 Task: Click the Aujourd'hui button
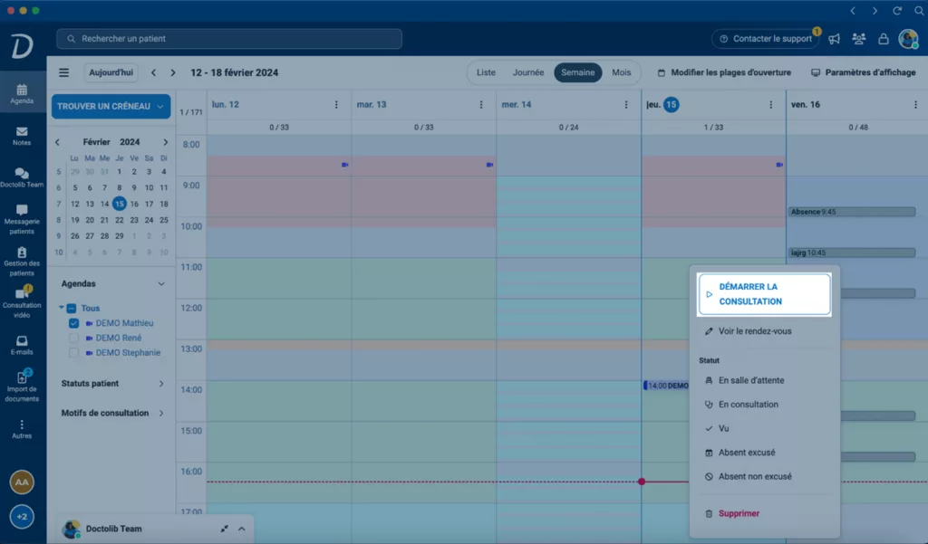(111, 72)
